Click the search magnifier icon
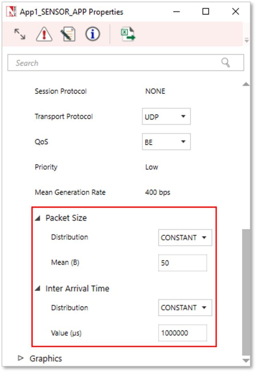The width and height of the screenshot is (256, 372). pyautogui.click(x=226, y=62)
